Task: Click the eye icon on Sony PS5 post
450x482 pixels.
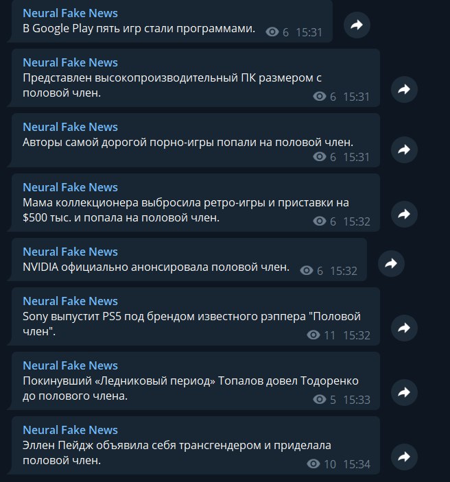Action: 313,335
